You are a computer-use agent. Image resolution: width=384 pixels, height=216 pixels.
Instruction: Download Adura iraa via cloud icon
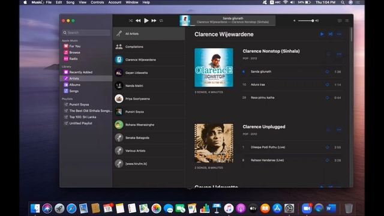tap(327, 85)
